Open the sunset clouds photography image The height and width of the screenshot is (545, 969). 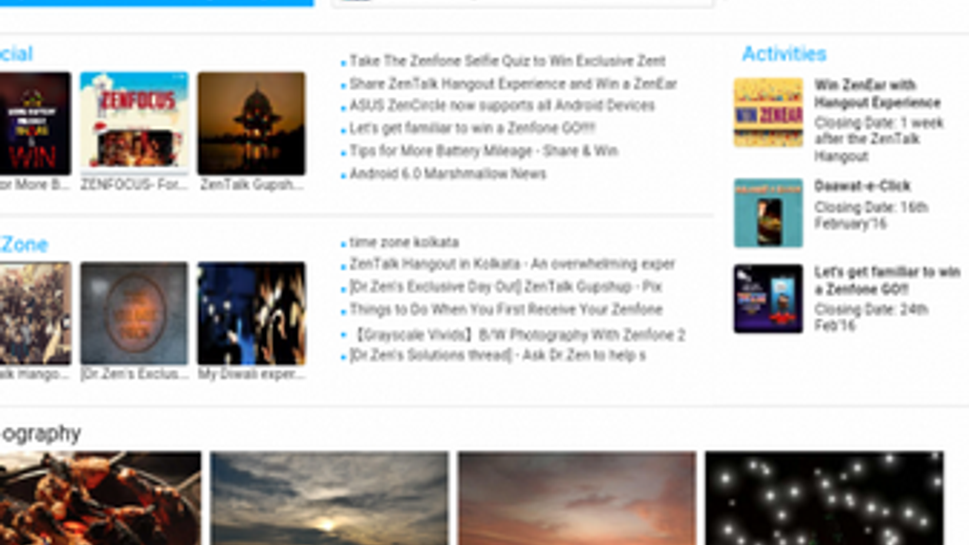(x=329, y=498)
